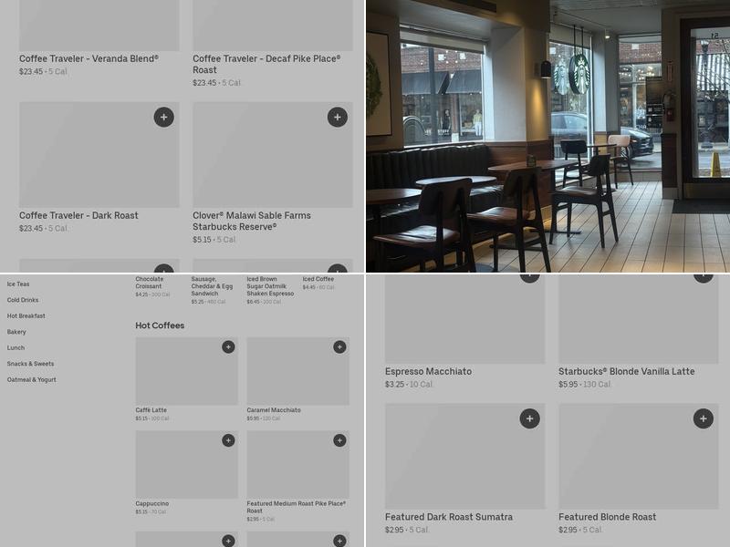Viewport: 730px width, 547px height.
Task: View Iced Brown Sugar Oatmilk Shaken Espresso
Action: click(270, 286)
